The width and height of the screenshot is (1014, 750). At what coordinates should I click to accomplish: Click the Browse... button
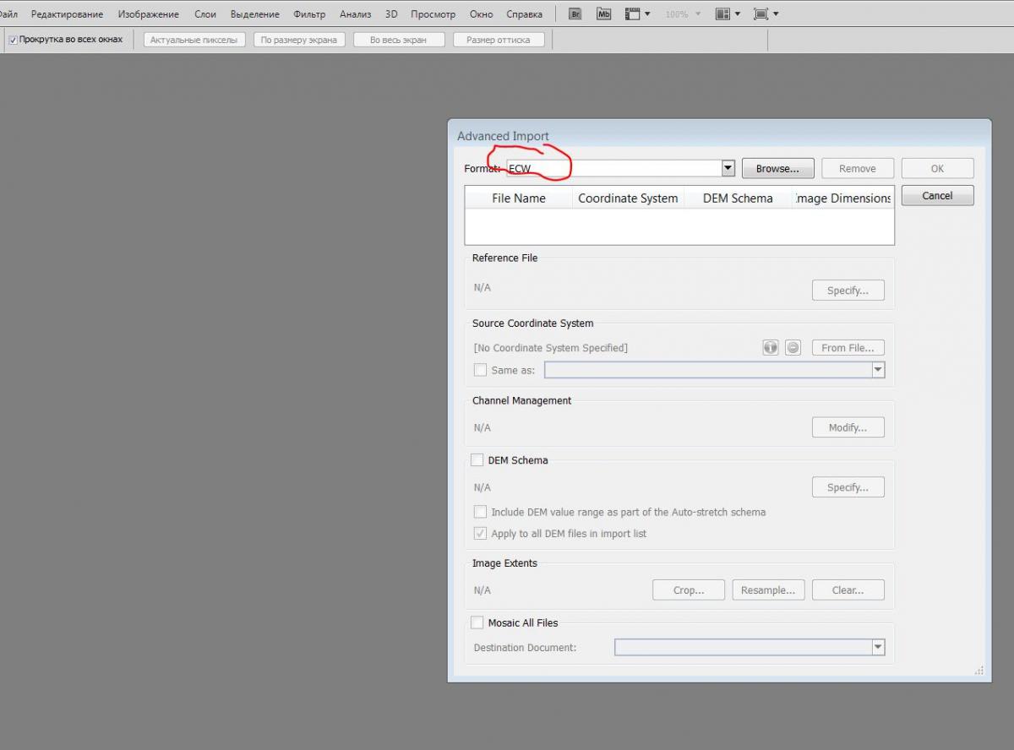[777, 168]
